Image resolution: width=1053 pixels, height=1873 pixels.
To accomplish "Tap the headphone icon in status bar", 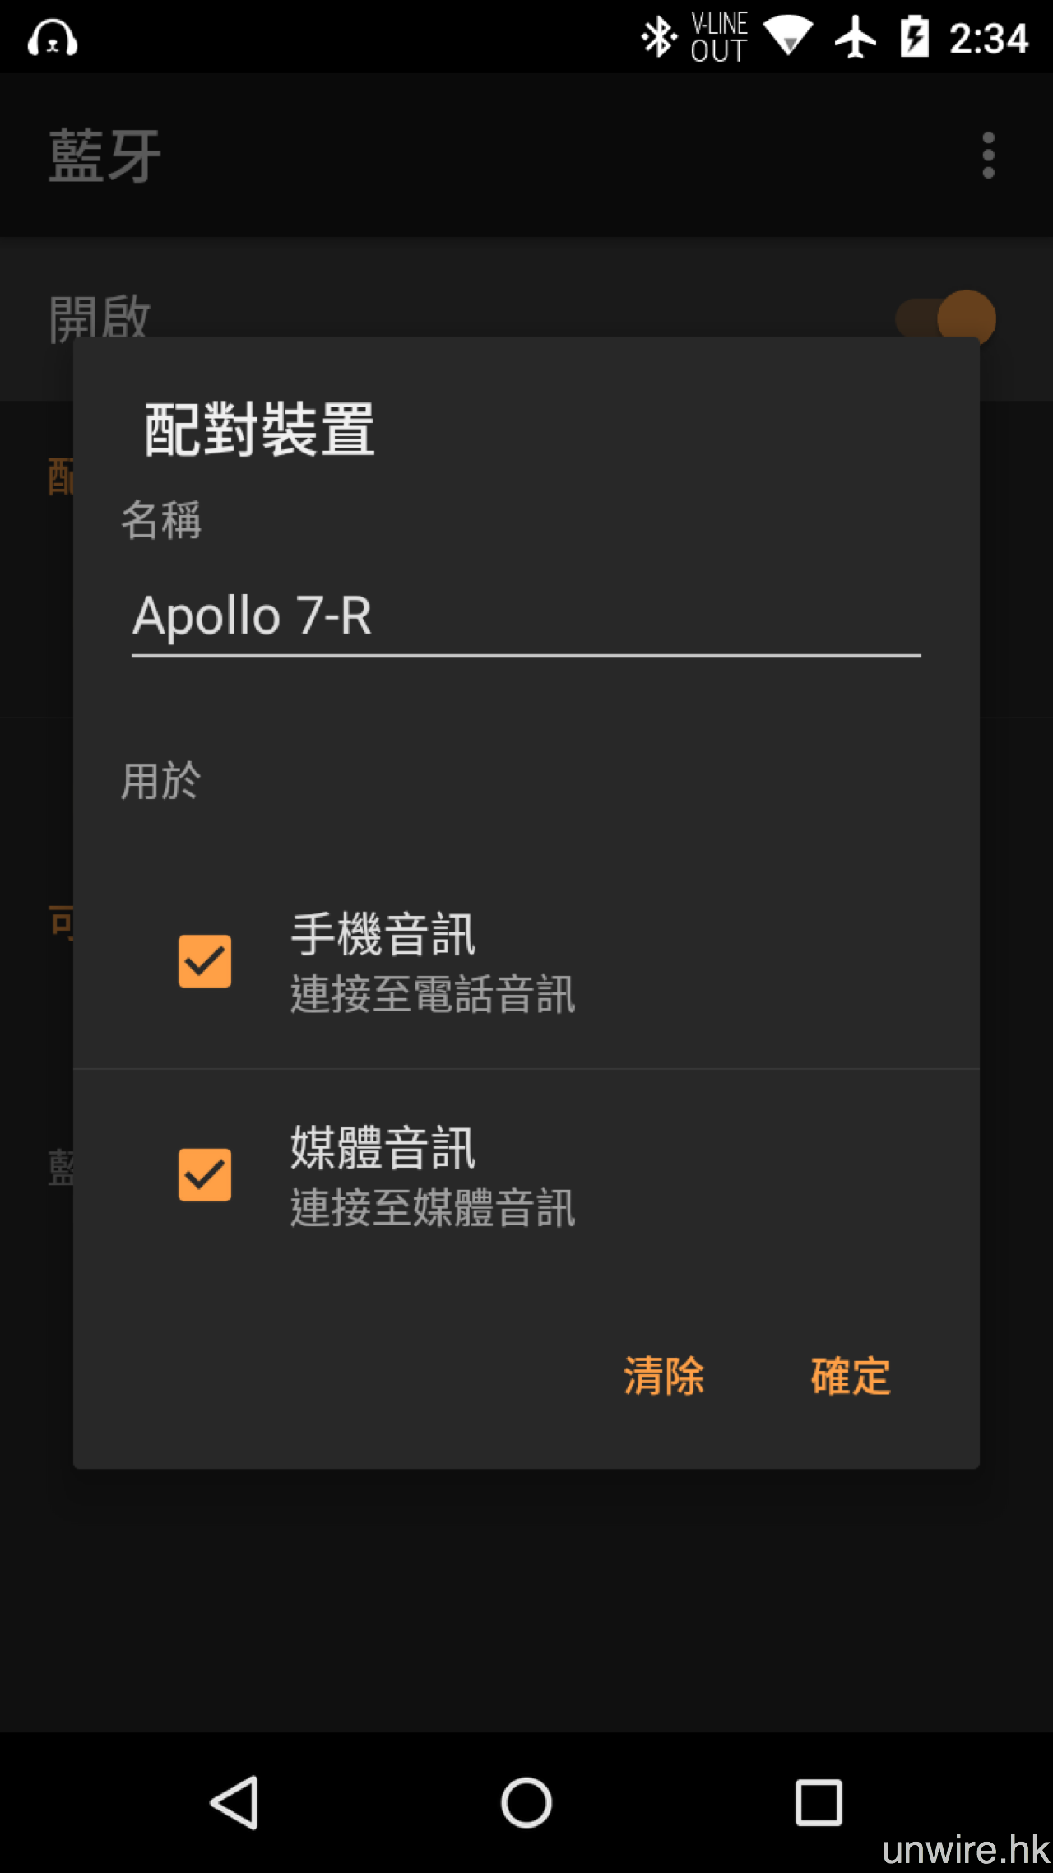I will [53, 38].
